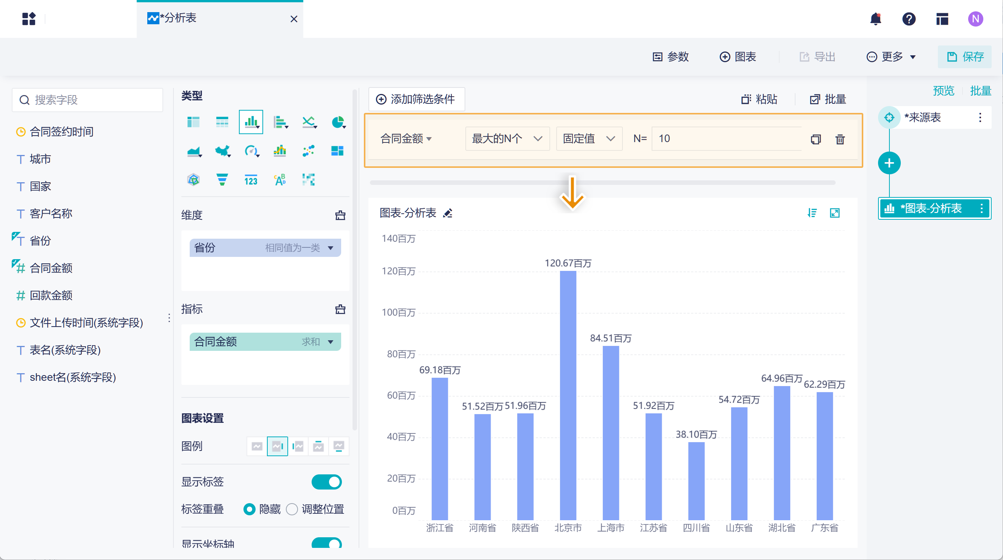Screen dimensions: 1003x560
Task: Delete the 合同金额 filter condition
Action: click(x=840, y=139)
